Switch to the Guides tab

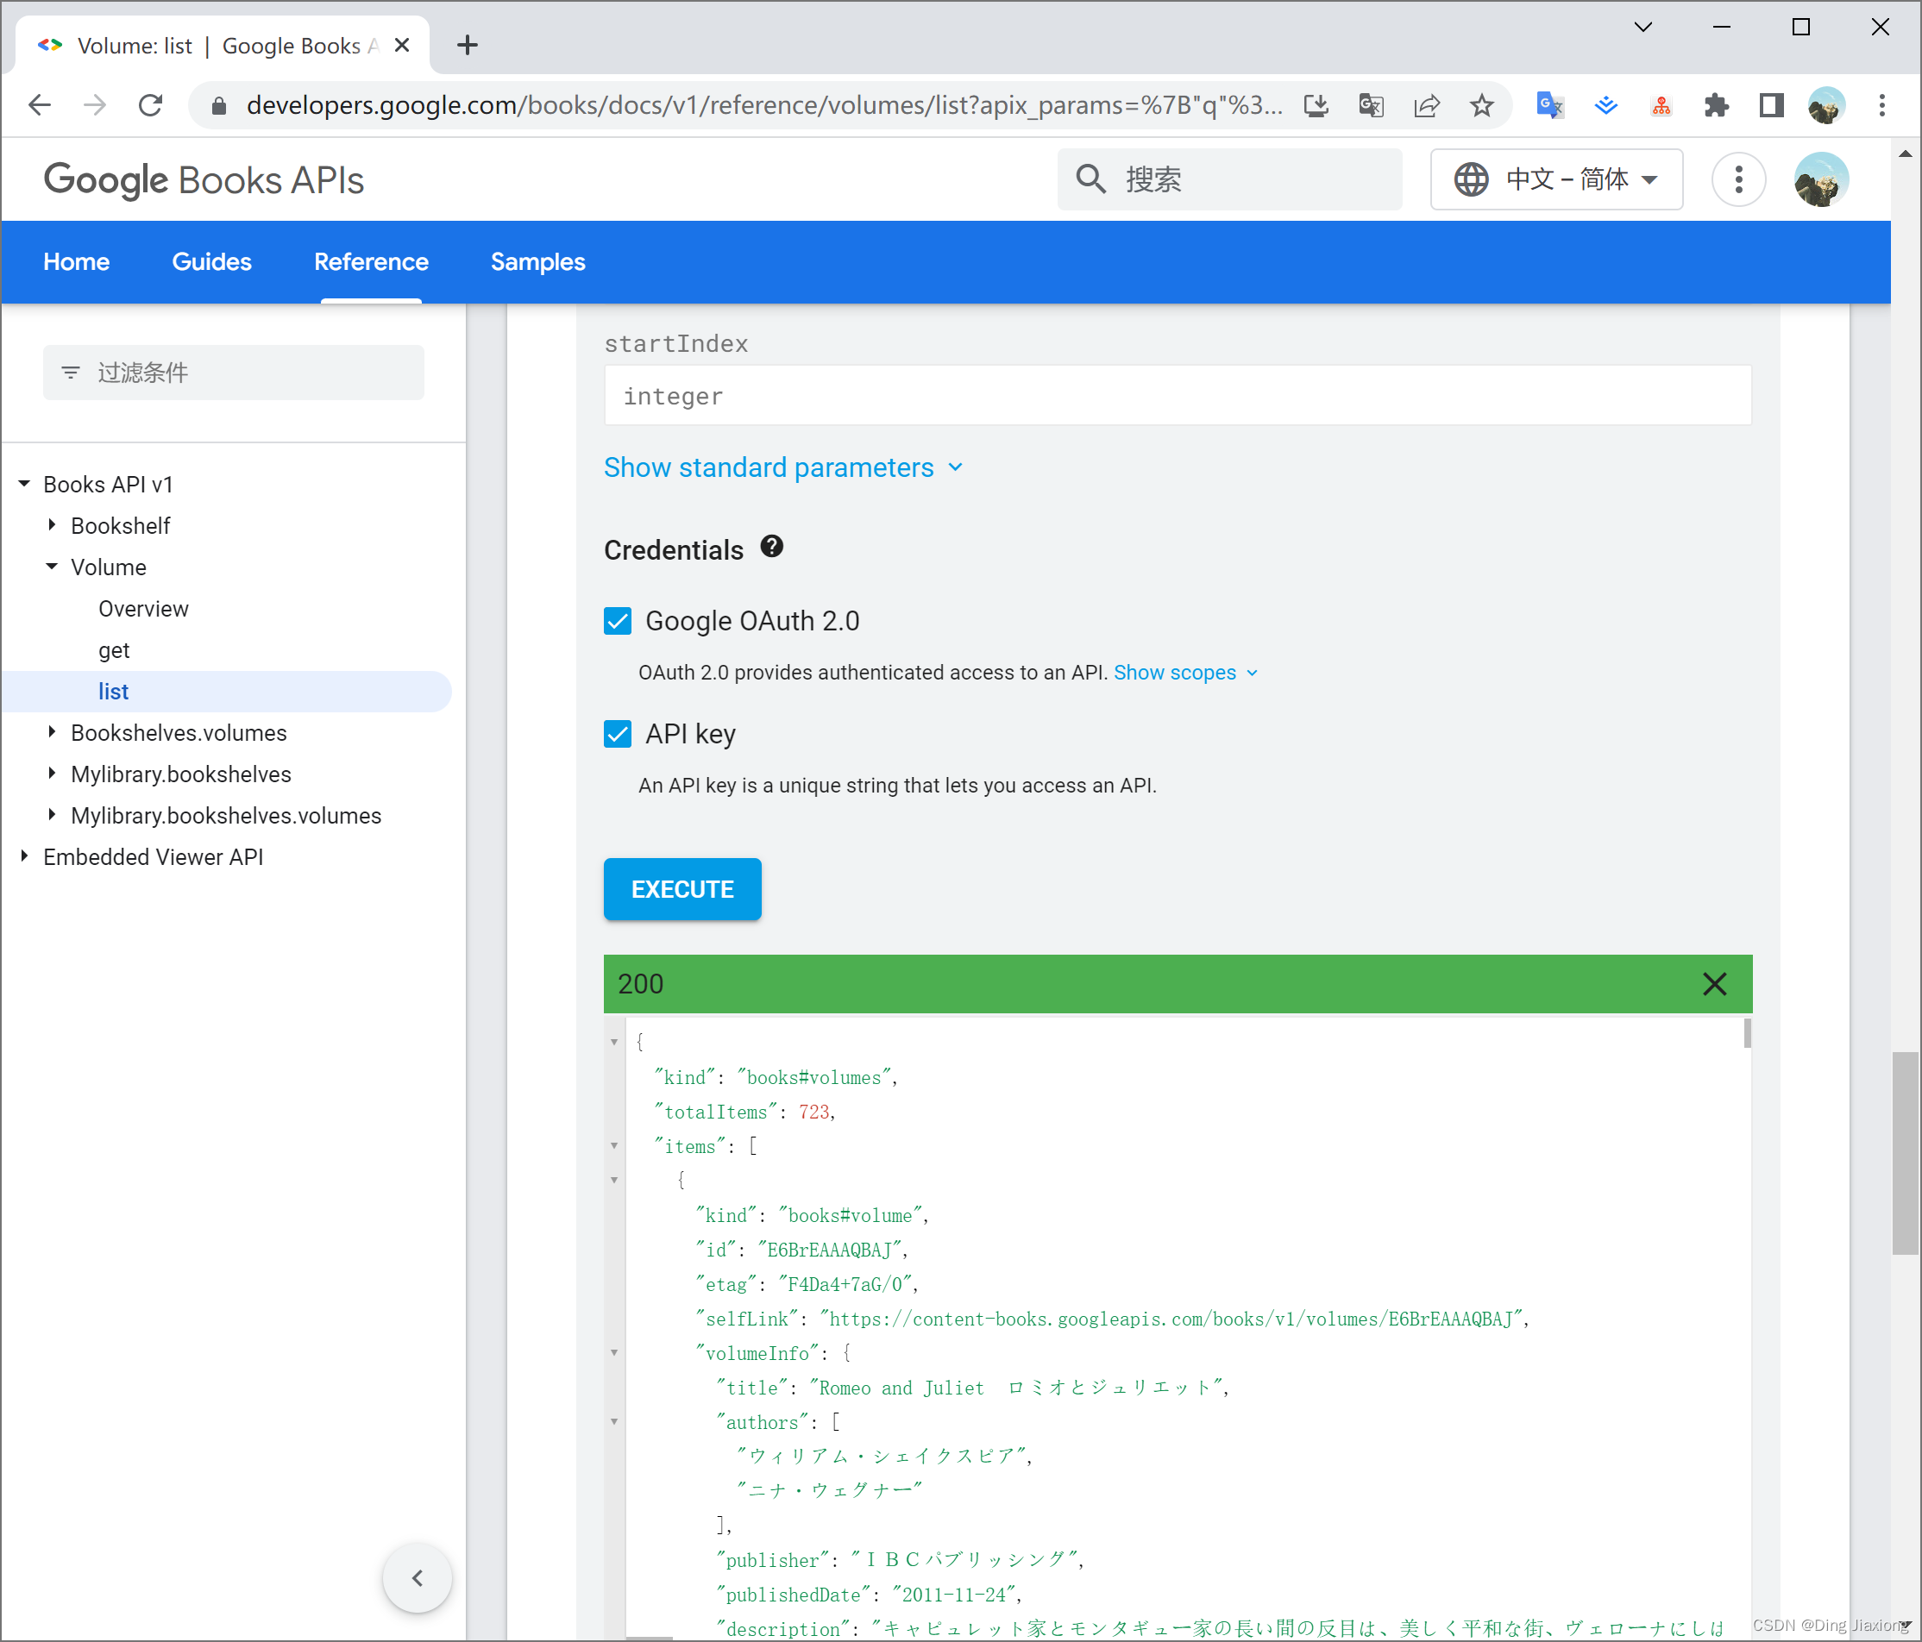coord(211,261)
